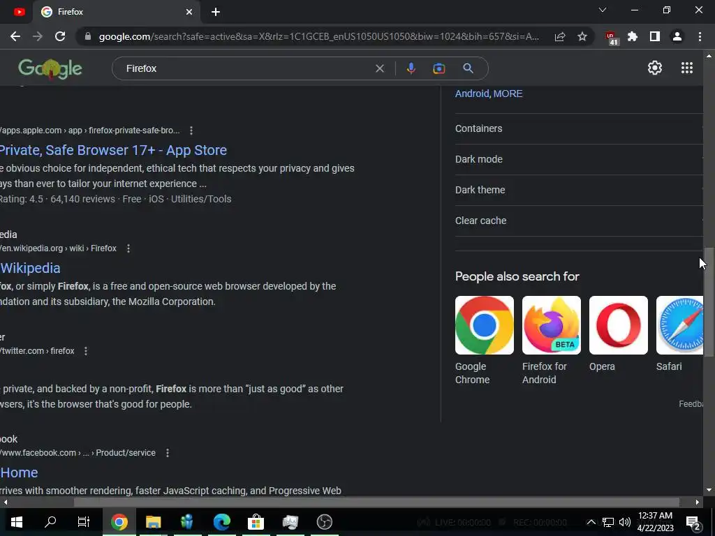Open the Firefox for Android thumbnail
The image size is (715, 536).
552,325
